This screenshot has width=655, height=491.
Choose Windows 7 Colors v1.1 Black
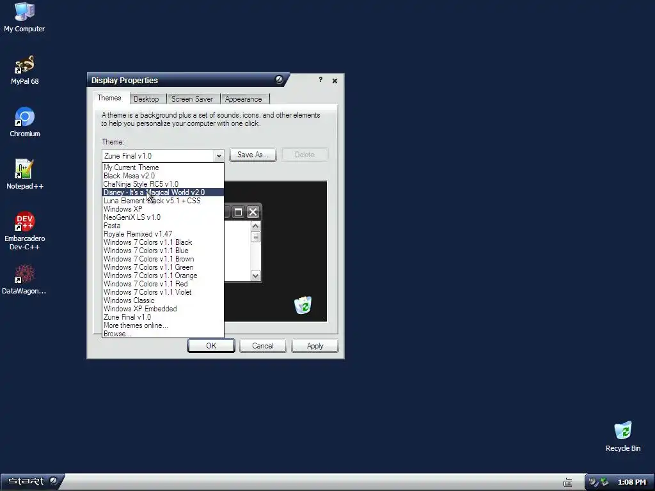pos(163,242)
